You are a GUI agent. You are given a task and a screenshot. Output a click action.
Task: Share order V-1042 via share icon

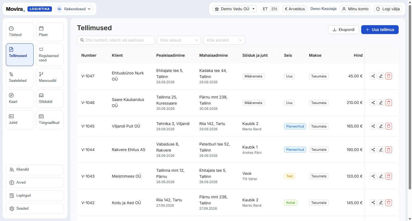click(373, 203)
